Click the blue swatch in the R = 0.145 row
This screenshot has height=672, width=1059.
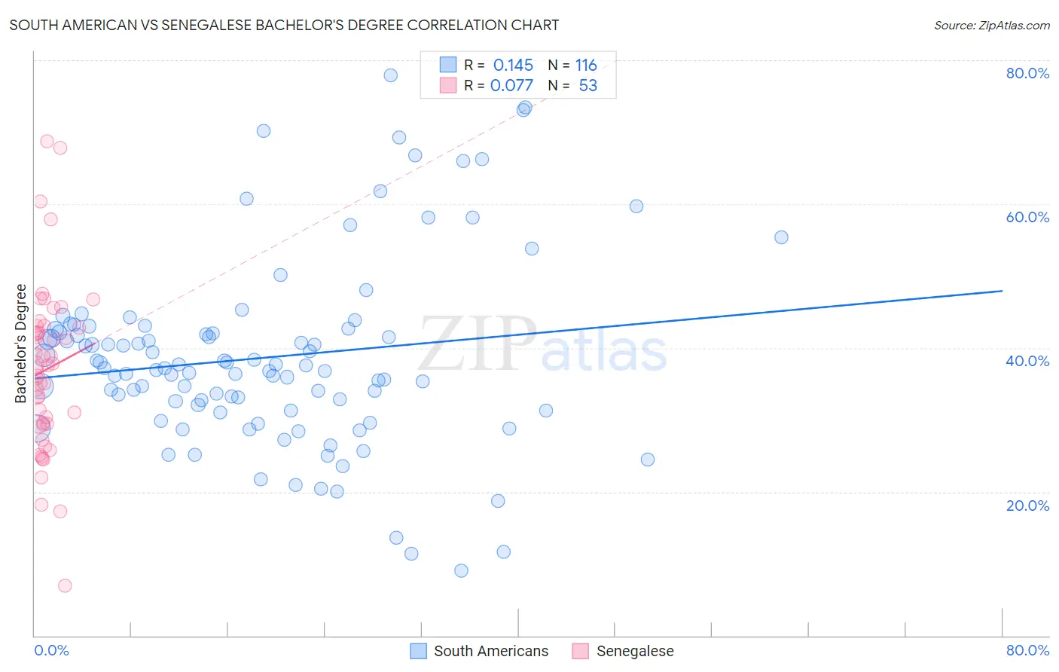tap(448, 65)
